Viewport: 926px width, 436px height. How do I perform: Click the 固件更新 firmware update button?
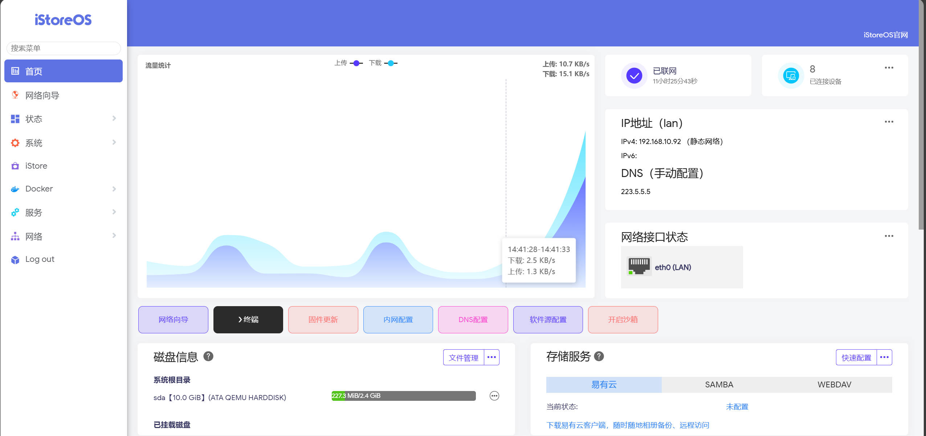click(x=323, y=320)
